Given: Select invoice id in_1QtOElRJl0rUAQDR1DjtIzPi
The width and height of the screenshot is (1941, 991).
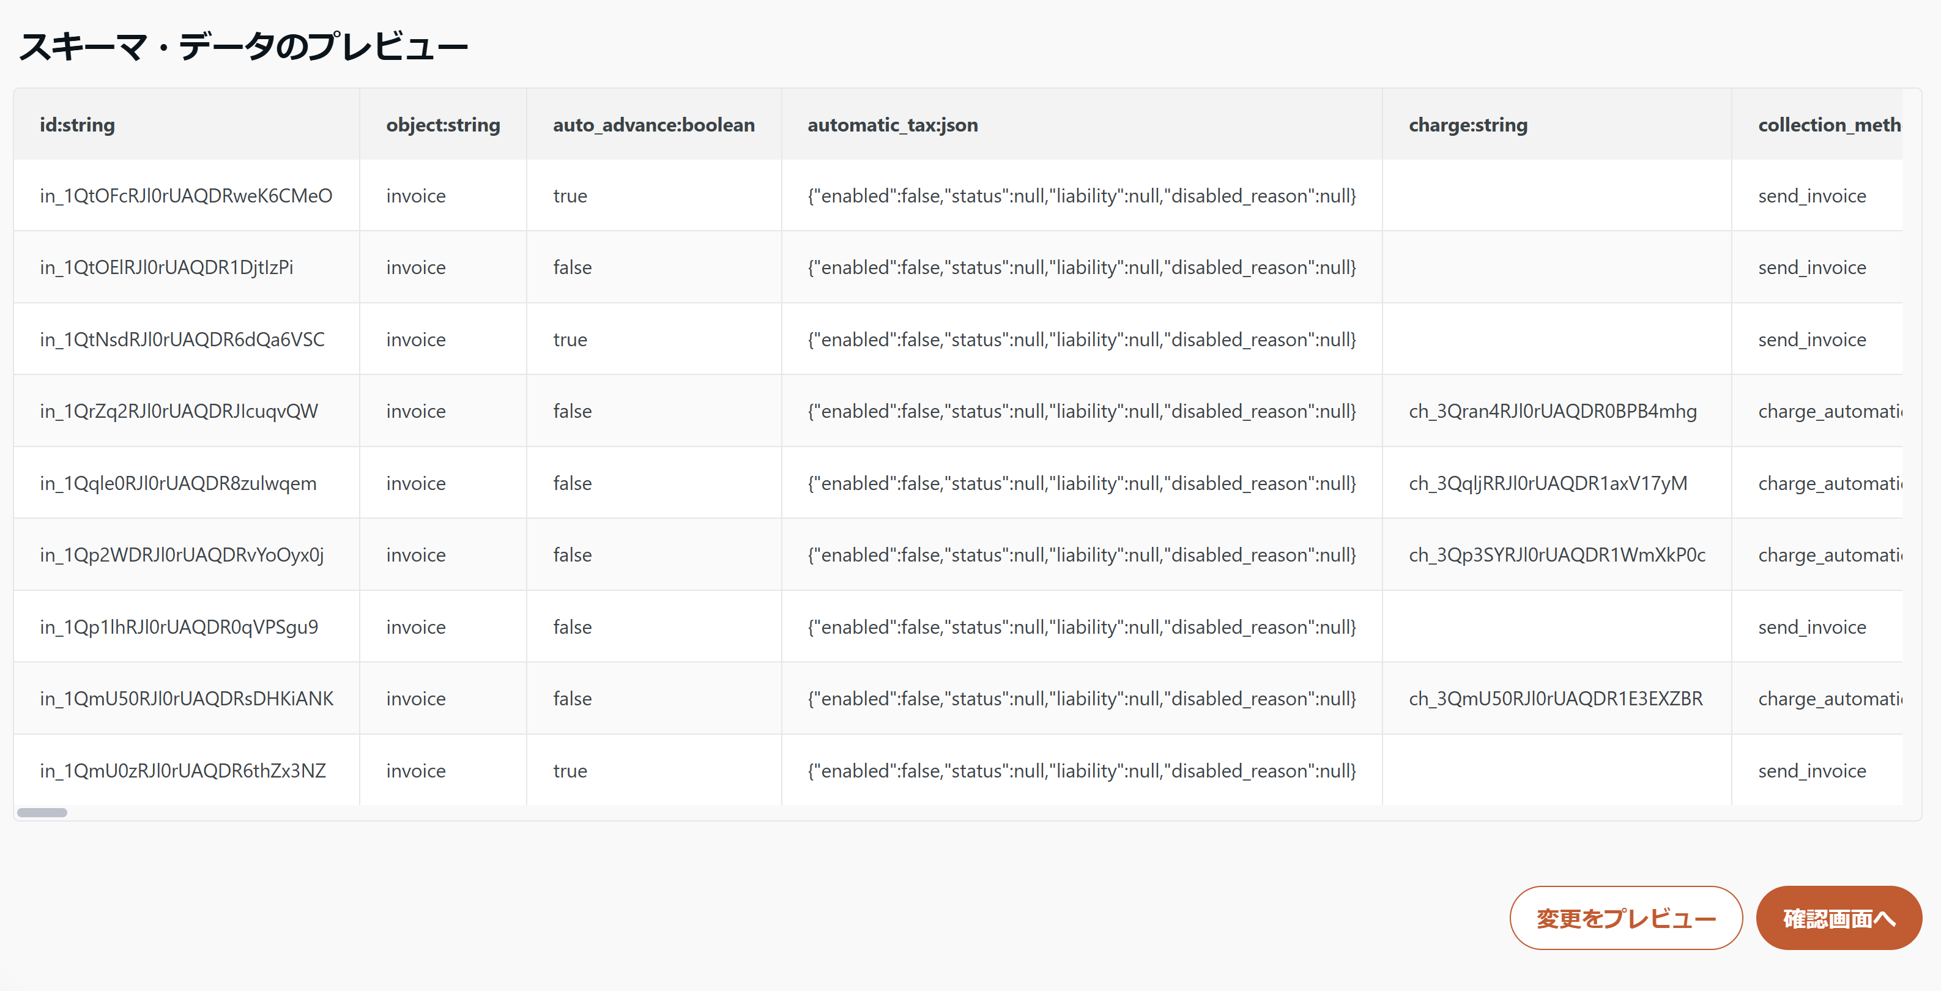Looking at the screenshot, I should pos(166,267).
